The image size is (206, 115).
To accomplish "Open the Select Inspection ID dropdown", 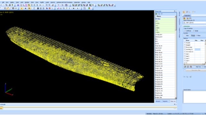I will 195,23.
